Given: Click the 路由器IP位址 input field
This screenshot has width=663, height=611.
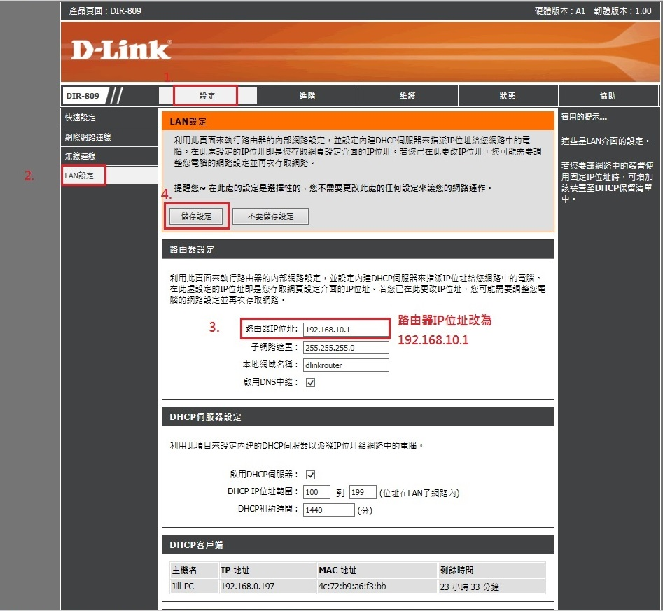Looking at the screenshot, I should coord(346,330).
